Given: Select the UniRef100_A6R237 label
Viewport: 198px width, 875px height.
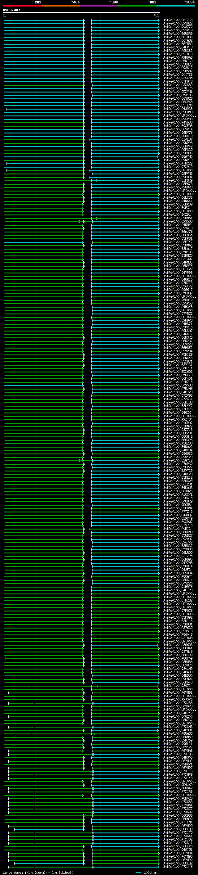Looking at the screenshot, I should (x=177, y=341).
